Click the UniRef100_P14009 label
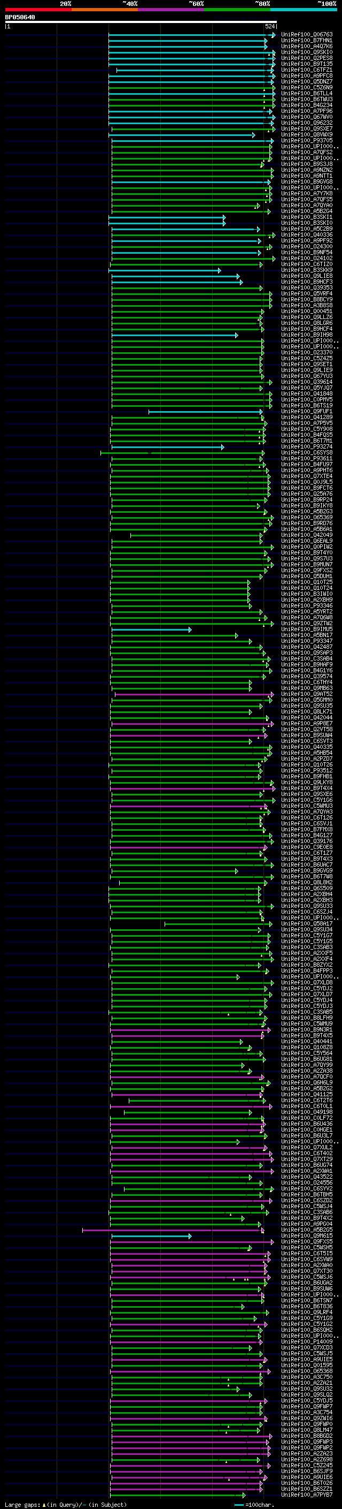The width and height of the screenshot is (342, 1509). tap(307, 1342)
